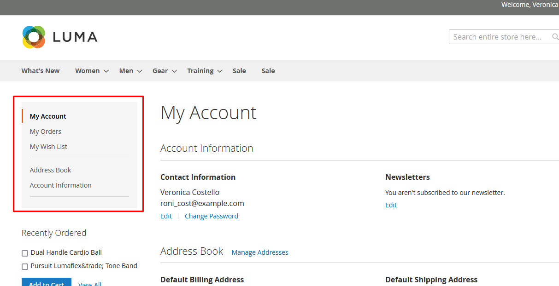Click Edit under Newsletters
The height and width of the screenshot is (286, 559).
[x=391, y=205]
